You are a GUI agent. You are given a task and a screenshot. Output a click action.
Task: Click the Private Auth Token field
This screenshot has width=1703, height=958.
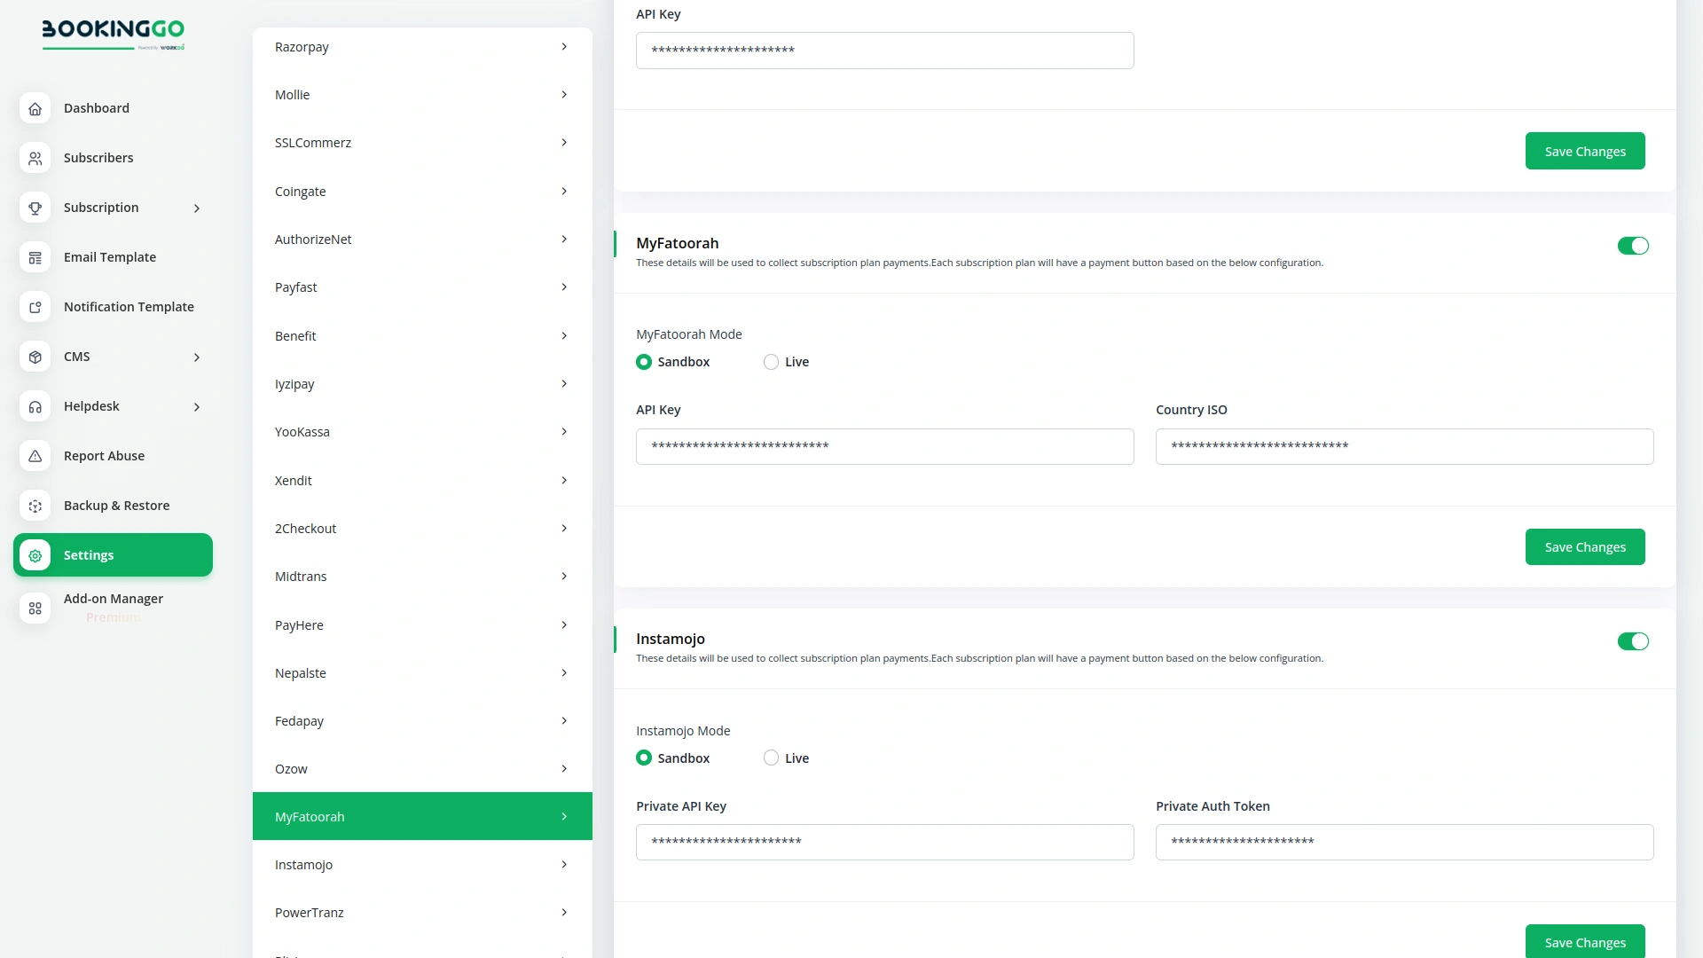click(x=1403, y=842)
